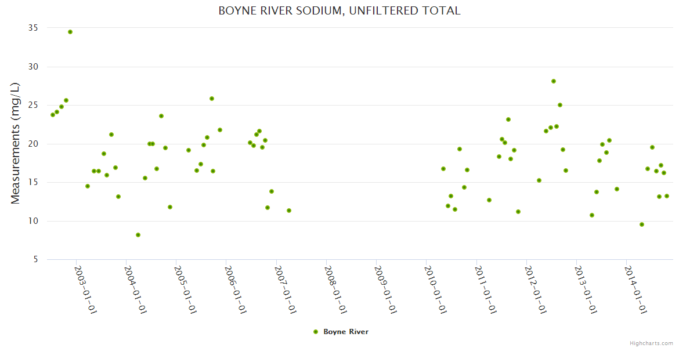Open the Highcharts.com credits link

pyautogui.click(x=651, y=343)
